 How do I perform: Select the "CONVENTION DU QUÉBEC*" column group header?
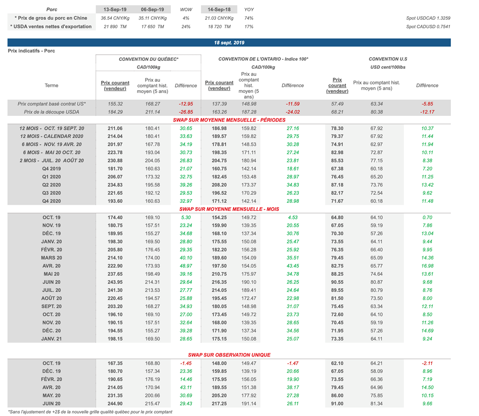coord(148,59)
